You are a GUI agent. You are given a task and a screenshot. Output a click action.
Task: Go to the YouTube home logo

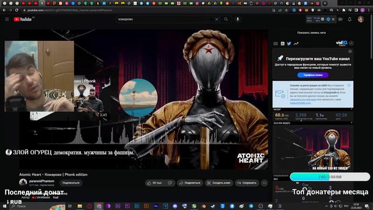point(23,19)
